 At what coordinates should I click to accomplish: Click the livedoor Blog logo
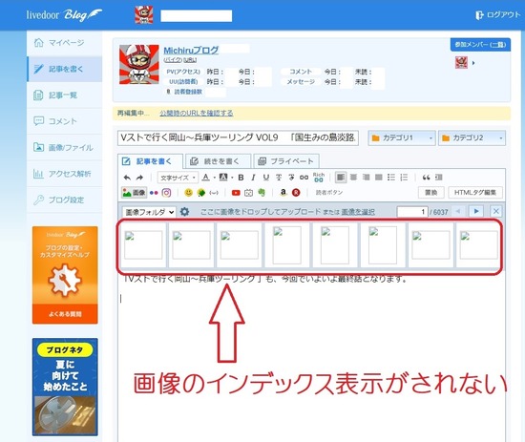64,15
